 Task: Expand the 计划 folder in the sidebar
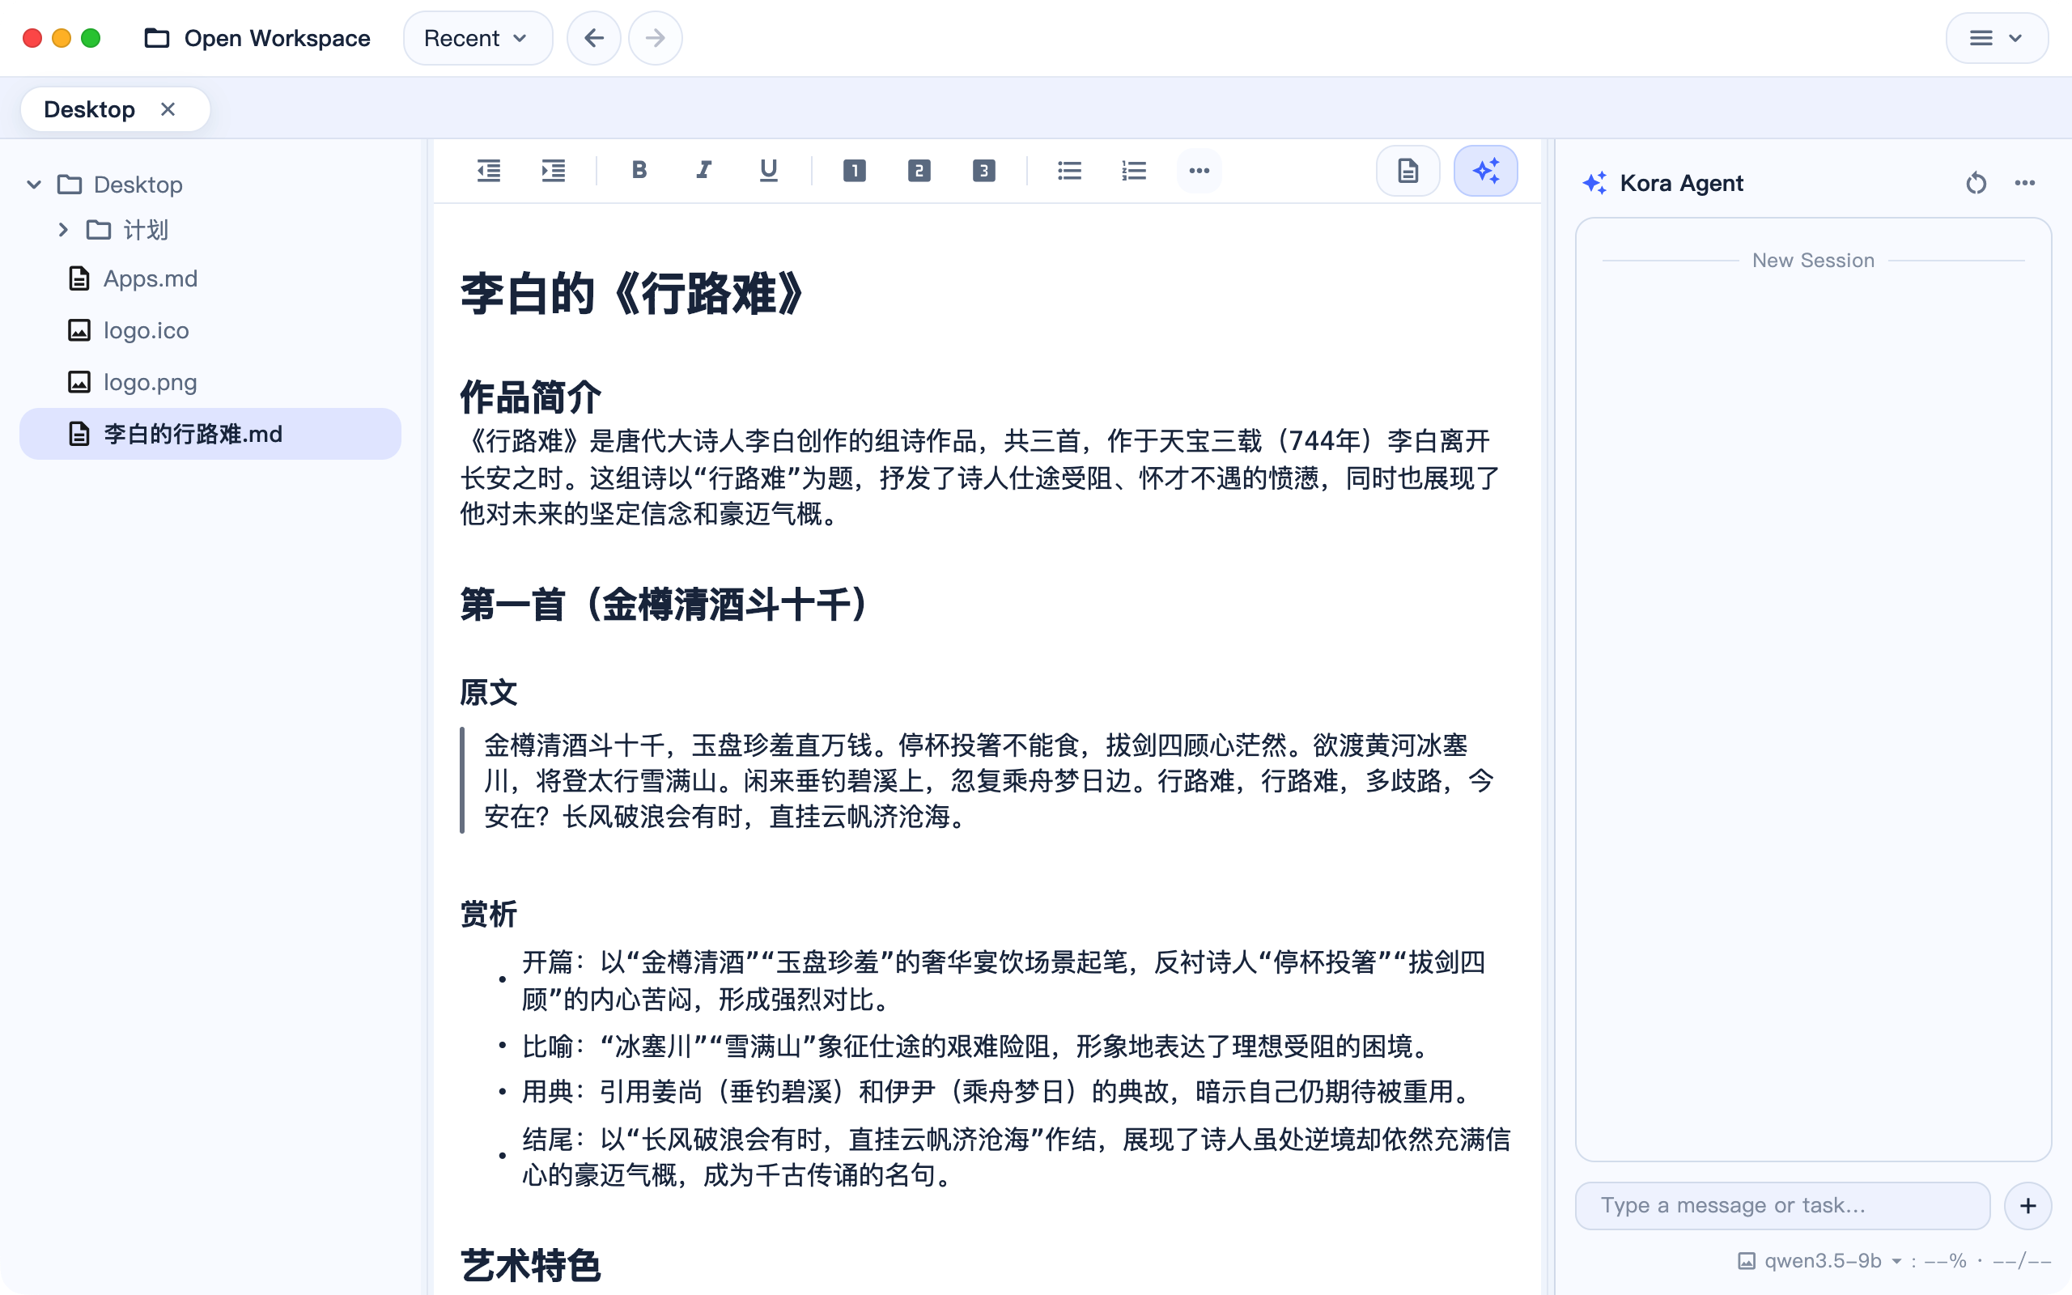pyautogui.click(x=62, y=230)
